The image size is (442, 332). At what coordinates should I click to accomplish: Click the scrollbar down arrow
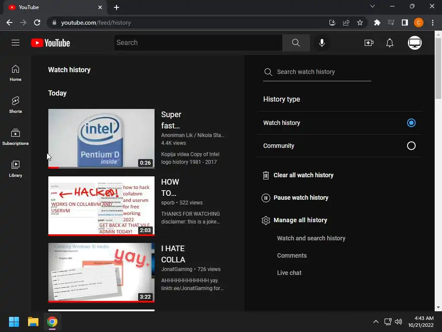coord(438,307)
